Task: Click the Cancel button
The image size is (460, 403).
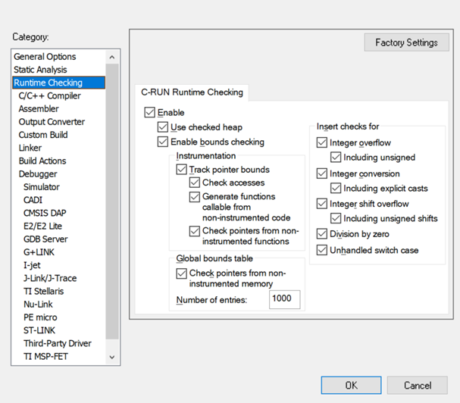Action: [418, 385]
